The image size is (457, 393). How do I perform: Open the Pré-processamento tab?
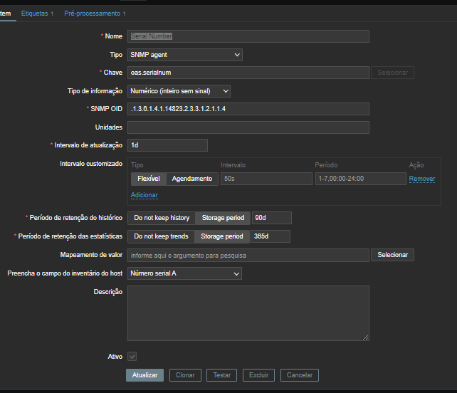coord(93,14)
